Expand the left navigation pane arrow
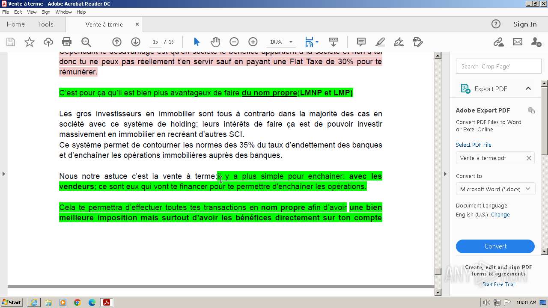This screenshot has width=548, height=308. coord(4,174)
